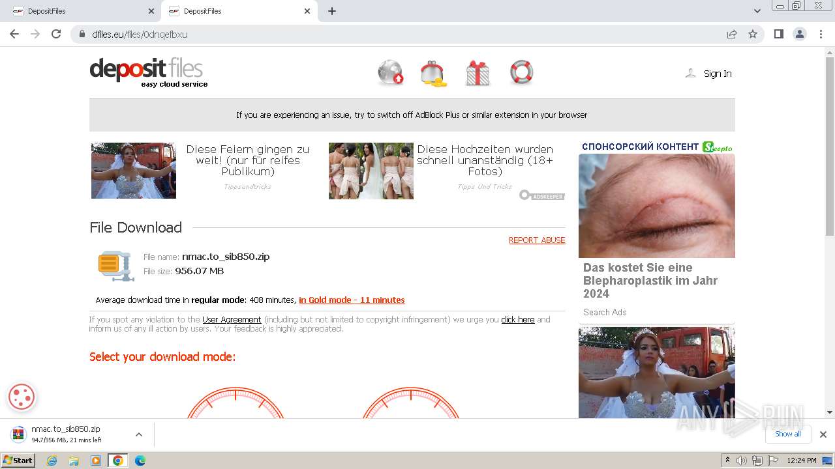Open the Blepharoplastik eye ad image

click(x=657, y=206)
